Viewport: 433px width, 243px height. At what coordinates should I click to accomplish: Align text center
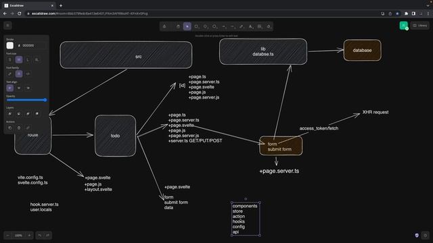click(x=19, y=88)
